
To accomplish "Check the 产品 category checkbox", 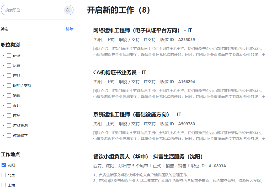I will [9, 75].
